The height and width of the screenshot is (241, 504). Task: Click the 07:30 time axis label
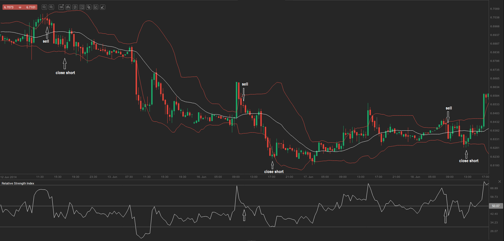pos(129,177)
